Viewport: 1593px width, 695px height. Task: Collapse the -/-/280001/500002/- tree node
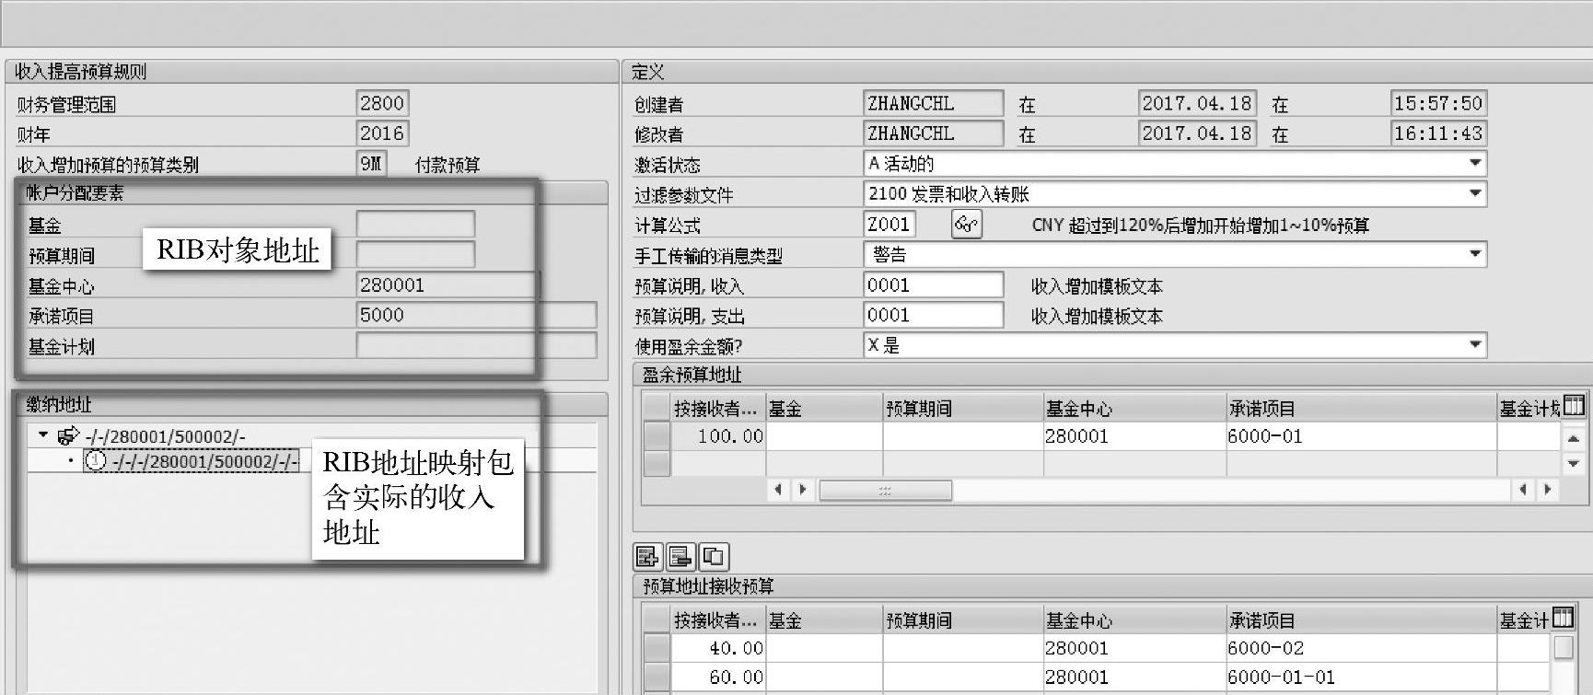click(x=43, y=434)
